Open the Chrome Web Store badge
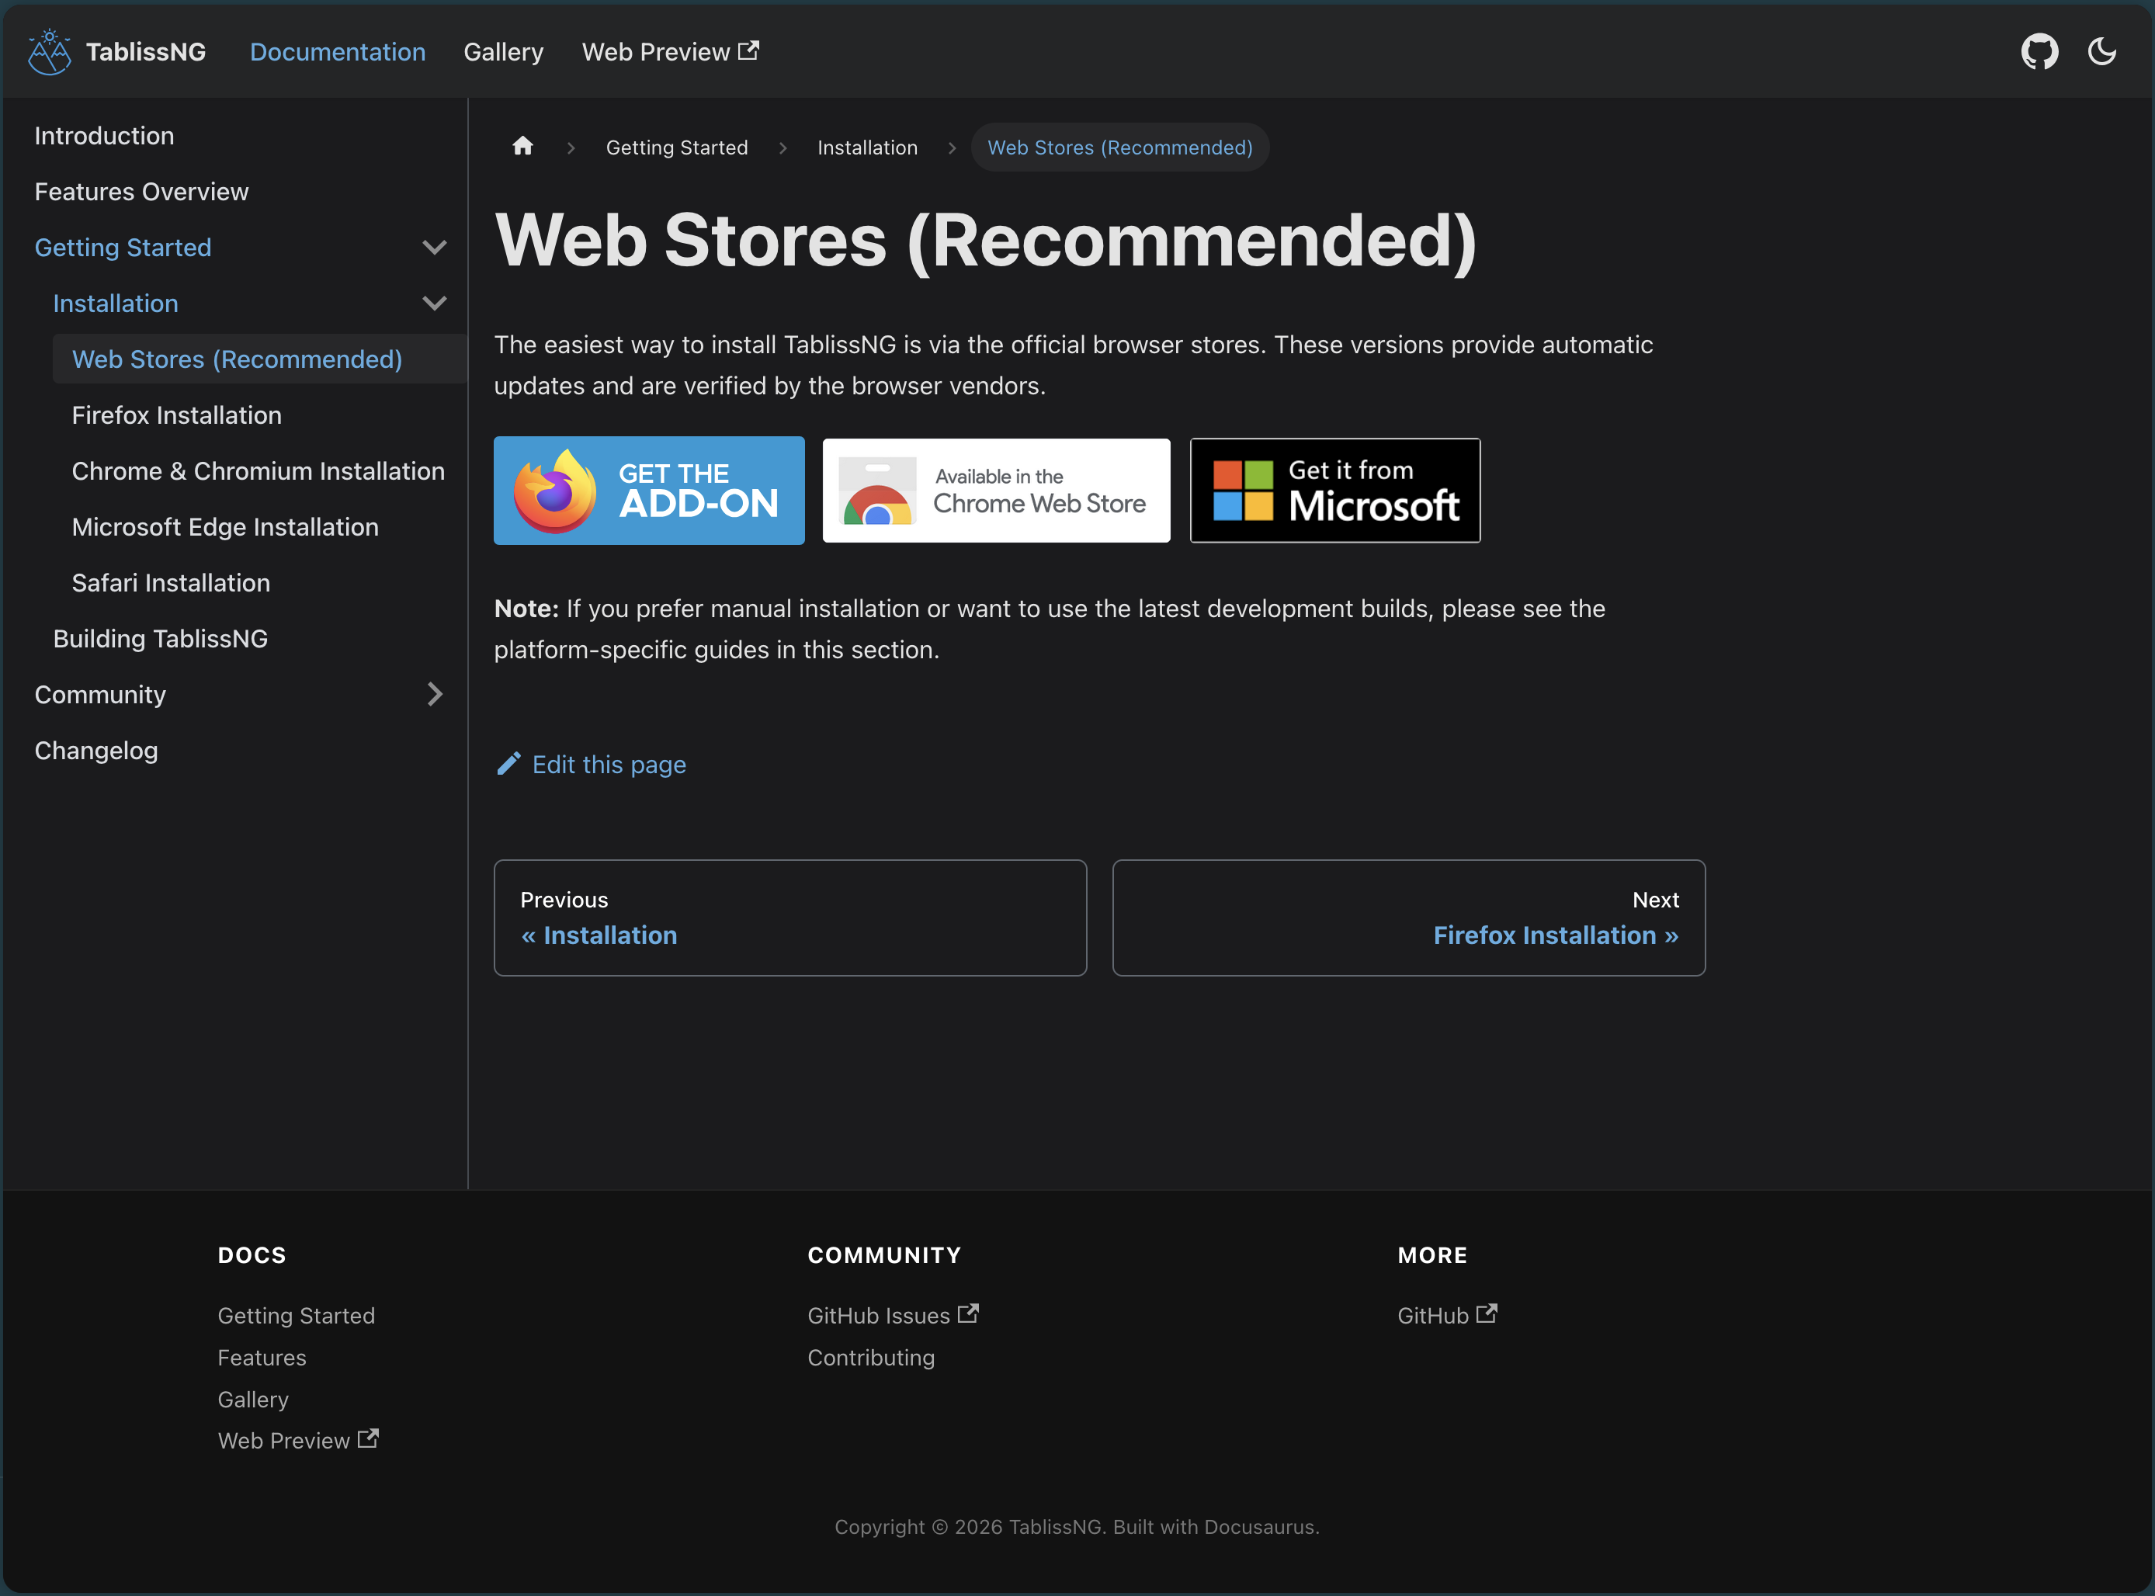 996,491
